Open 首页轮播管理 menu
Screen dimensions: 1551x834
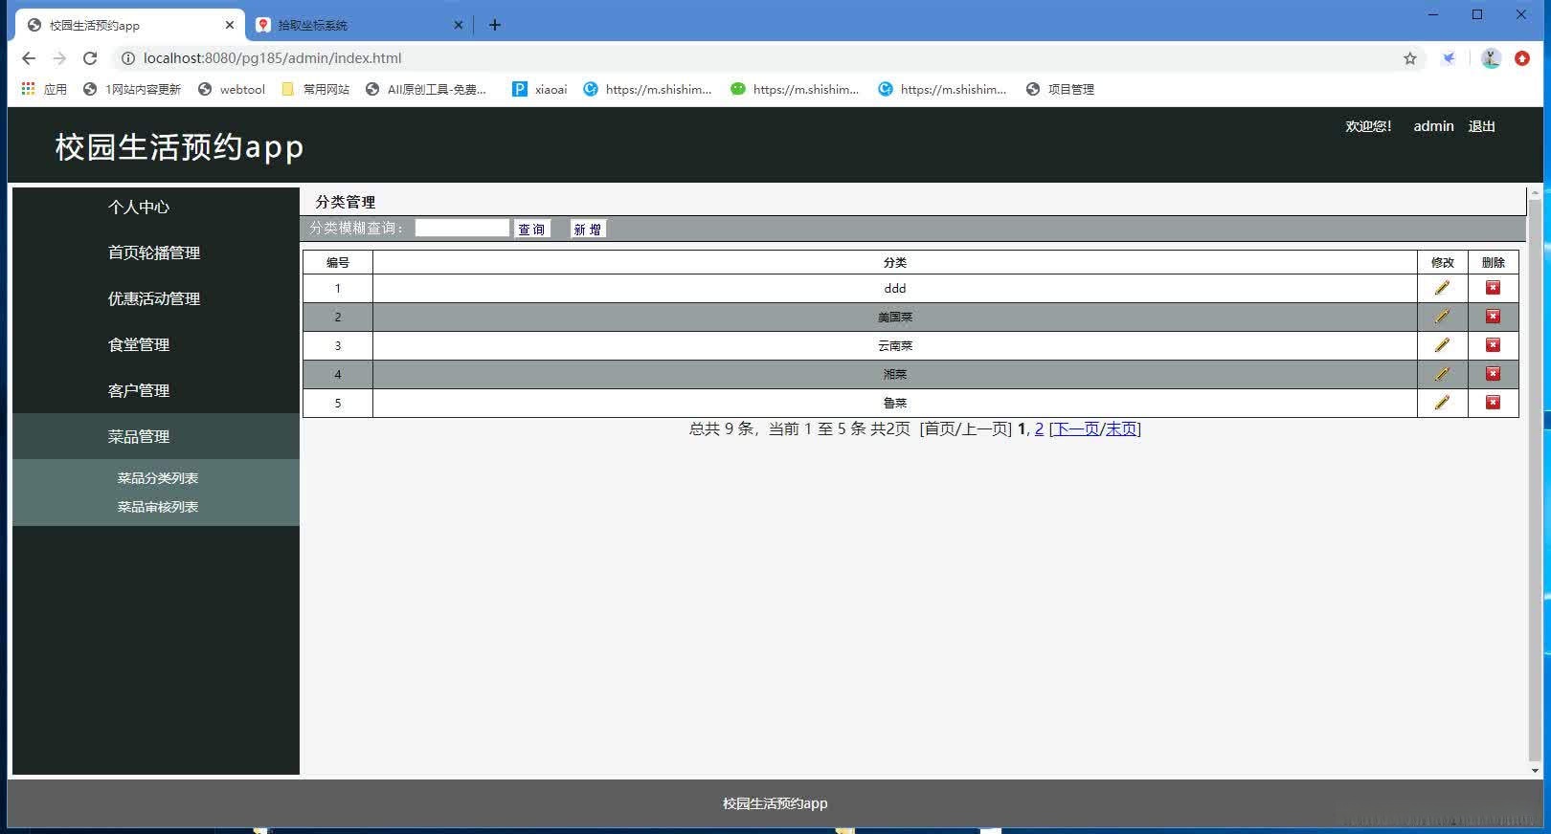156,252
